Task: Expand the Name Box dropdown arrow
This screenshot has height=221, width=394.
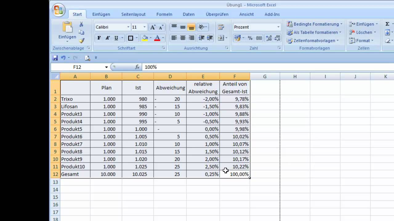Action: pyautogui.click(x=107, y=67)
